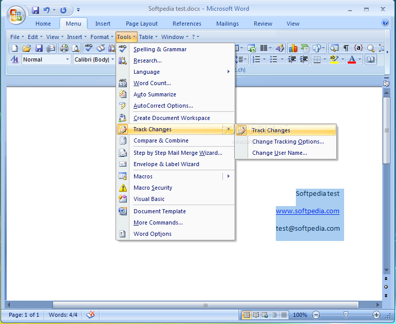Screen dimensions: 396x324
Task: Toggle Track Changes in the submenu
Action: click(286, 130)
